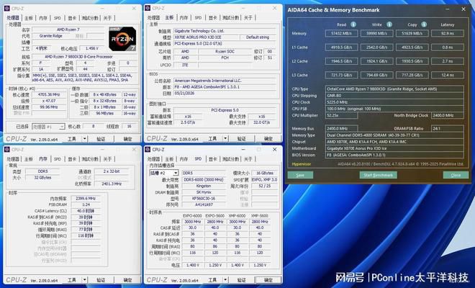Click the 32 GBytes size value in memory window
Image resolution: width=475 pixels, height=288 pixels.
(x=42, y=178)
